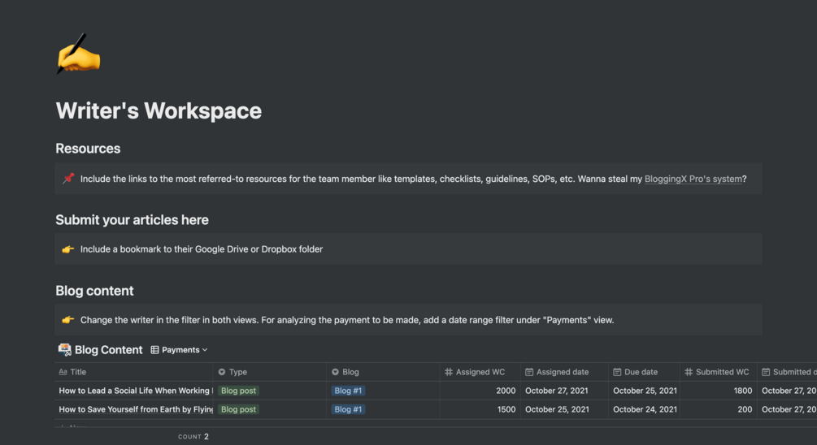Click the writing hand page icon
Screen dimensions: 817x445
(78, 55)
